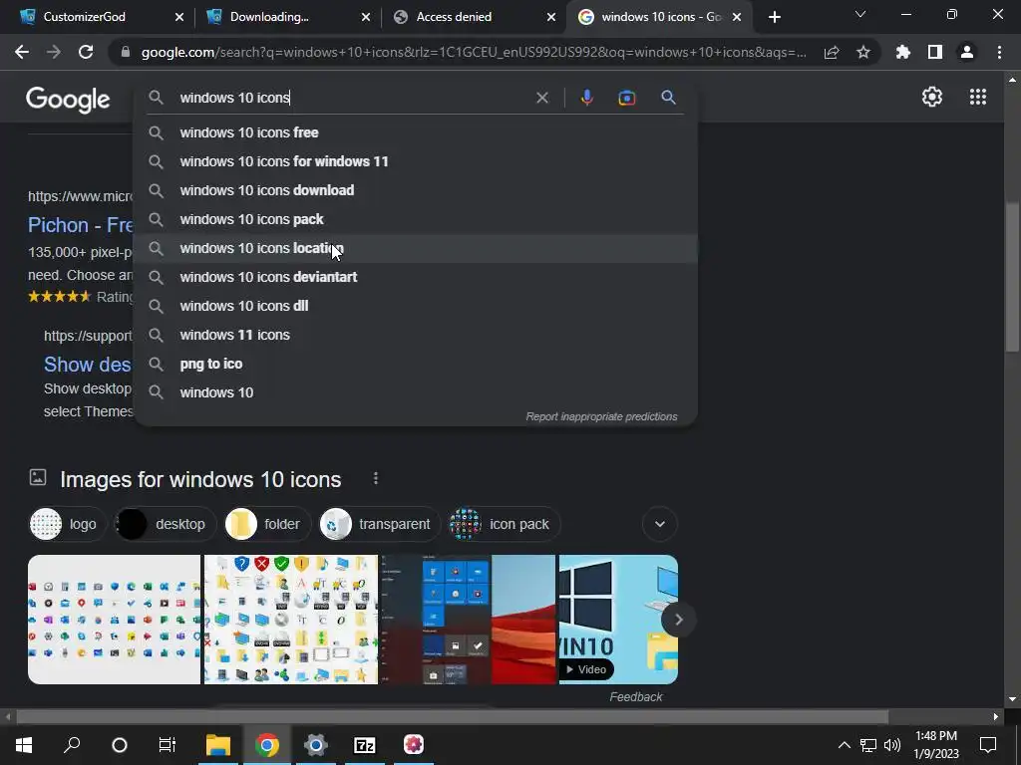This screenshot has width=1021, height=765.
Task: Select suggestion "windows 10"
Action: (416, 392)
